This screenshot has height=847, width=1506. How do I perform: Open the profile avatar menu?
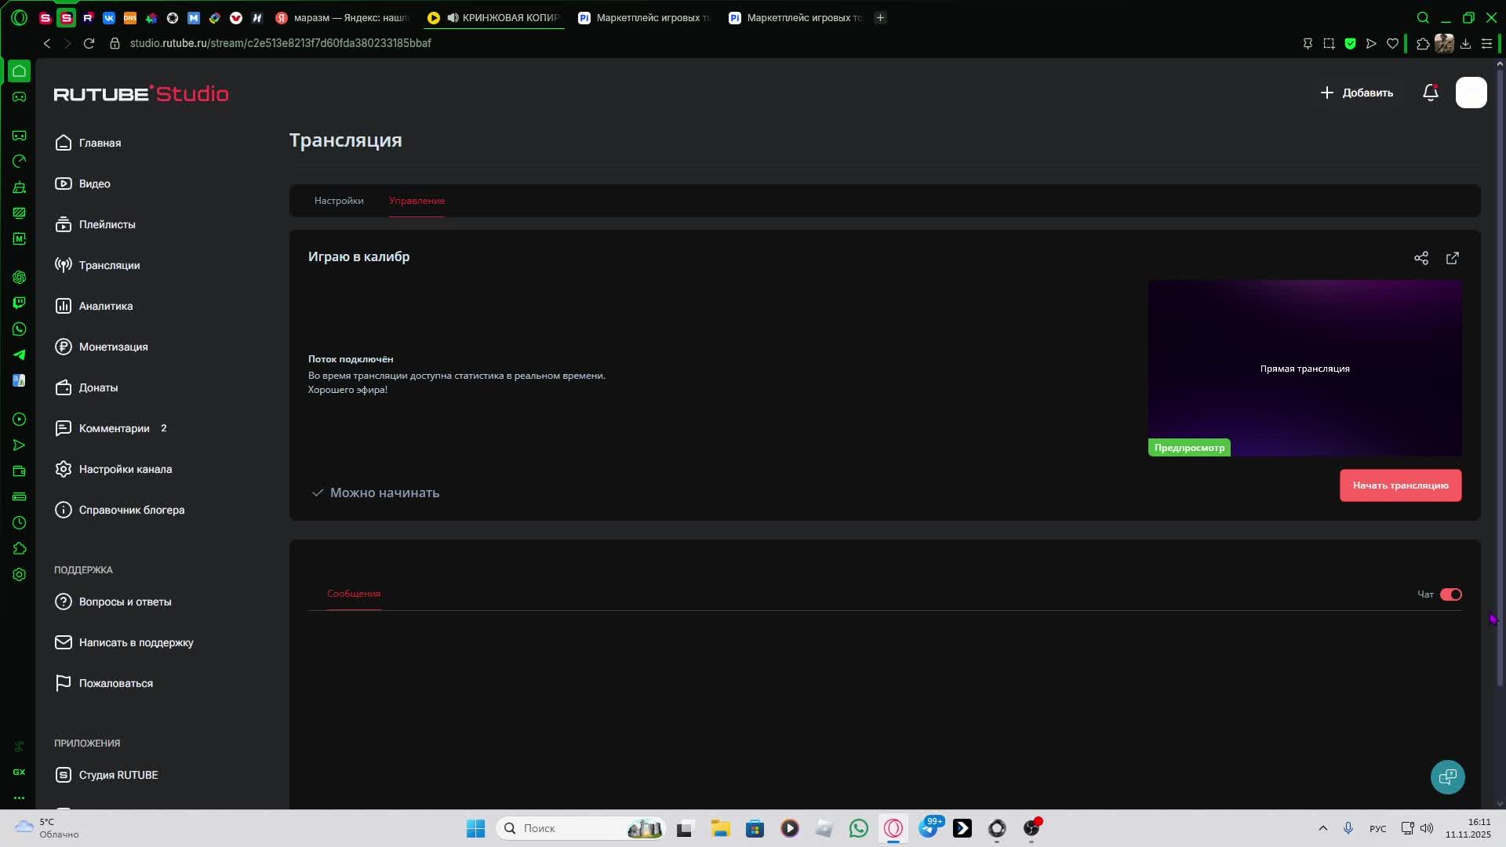pos(1471,93)
